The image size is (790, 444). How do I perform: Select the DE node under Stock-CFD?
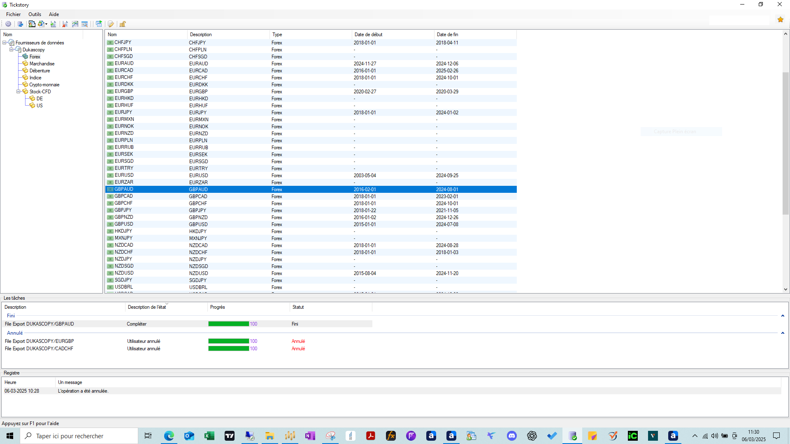(x=39, y=99)
